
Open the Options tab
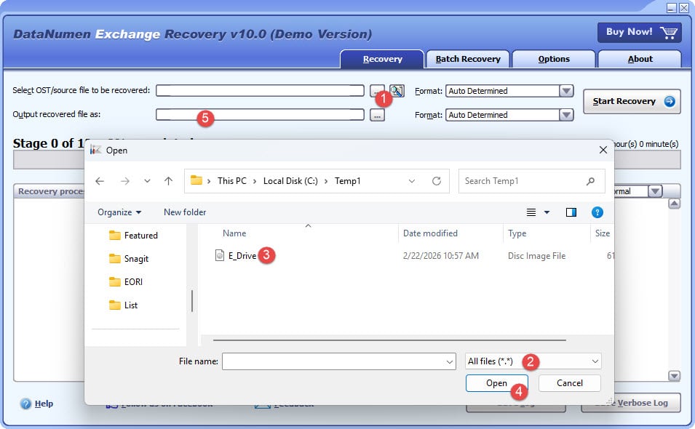[554, 59]
